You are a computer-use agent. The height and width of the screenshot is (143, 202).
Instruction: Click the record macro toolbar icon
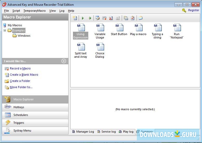tap(104, 18)
